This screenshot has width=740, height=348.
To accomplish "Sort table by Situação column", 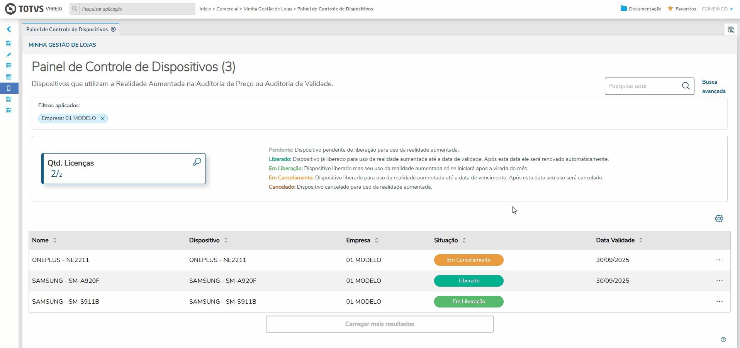I will 464,240.
